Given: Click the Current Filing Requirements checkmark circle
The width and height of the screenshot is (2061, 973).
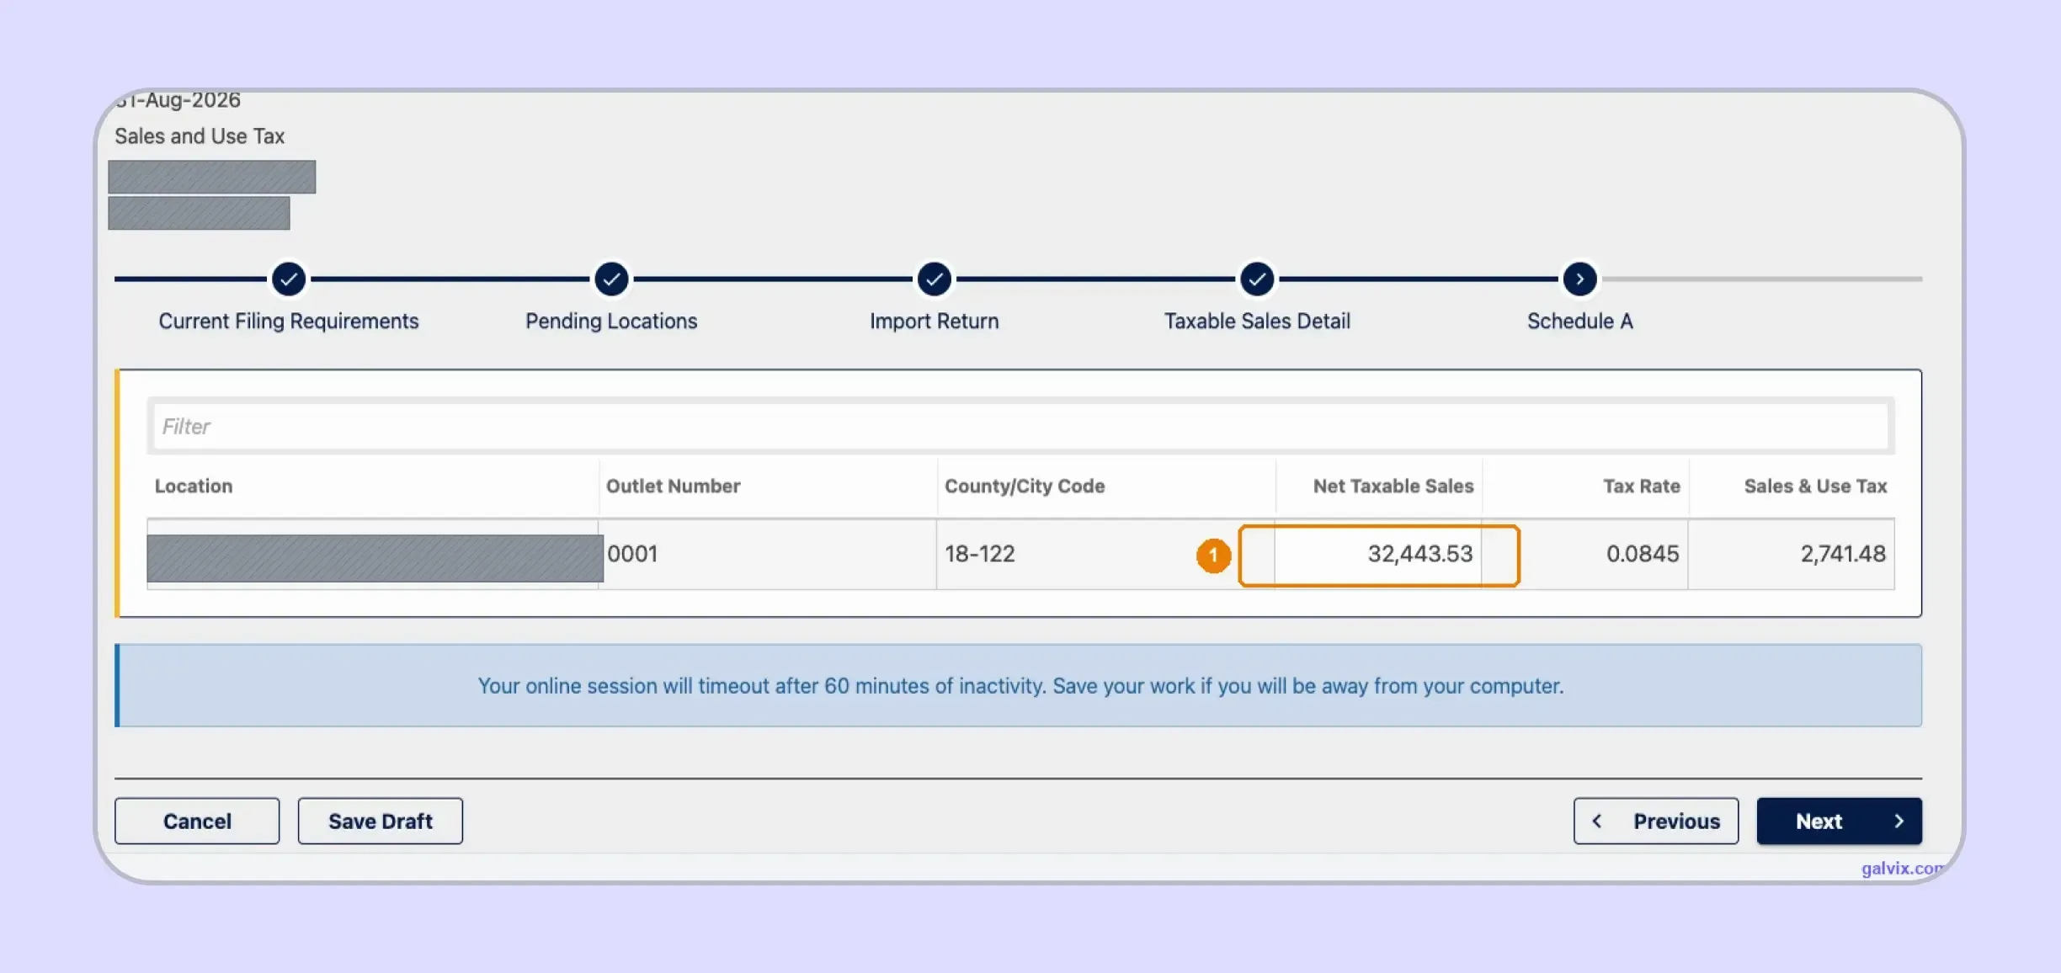Looking at the screenshot, I should pos(288,279).
